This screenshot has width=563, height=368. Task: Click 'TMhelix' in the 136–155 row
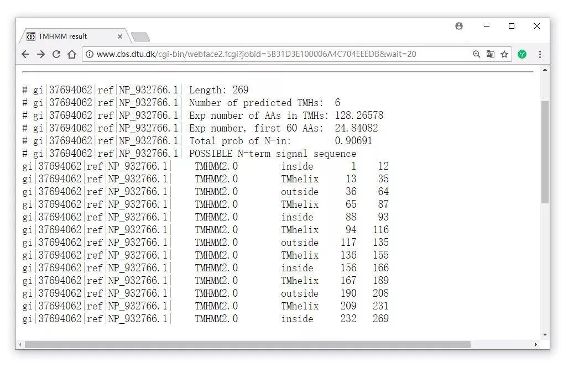pos(300,255)
